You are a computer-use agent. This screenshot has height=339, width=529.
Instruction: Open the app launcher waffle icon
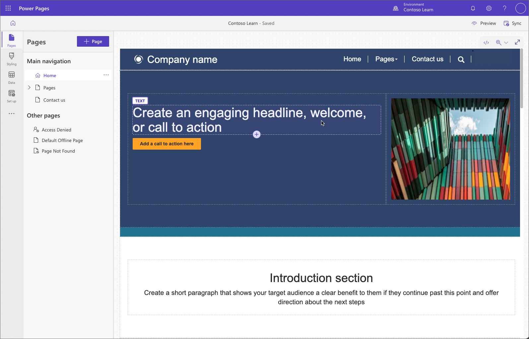pyautogui.click(x=8, y=8)
